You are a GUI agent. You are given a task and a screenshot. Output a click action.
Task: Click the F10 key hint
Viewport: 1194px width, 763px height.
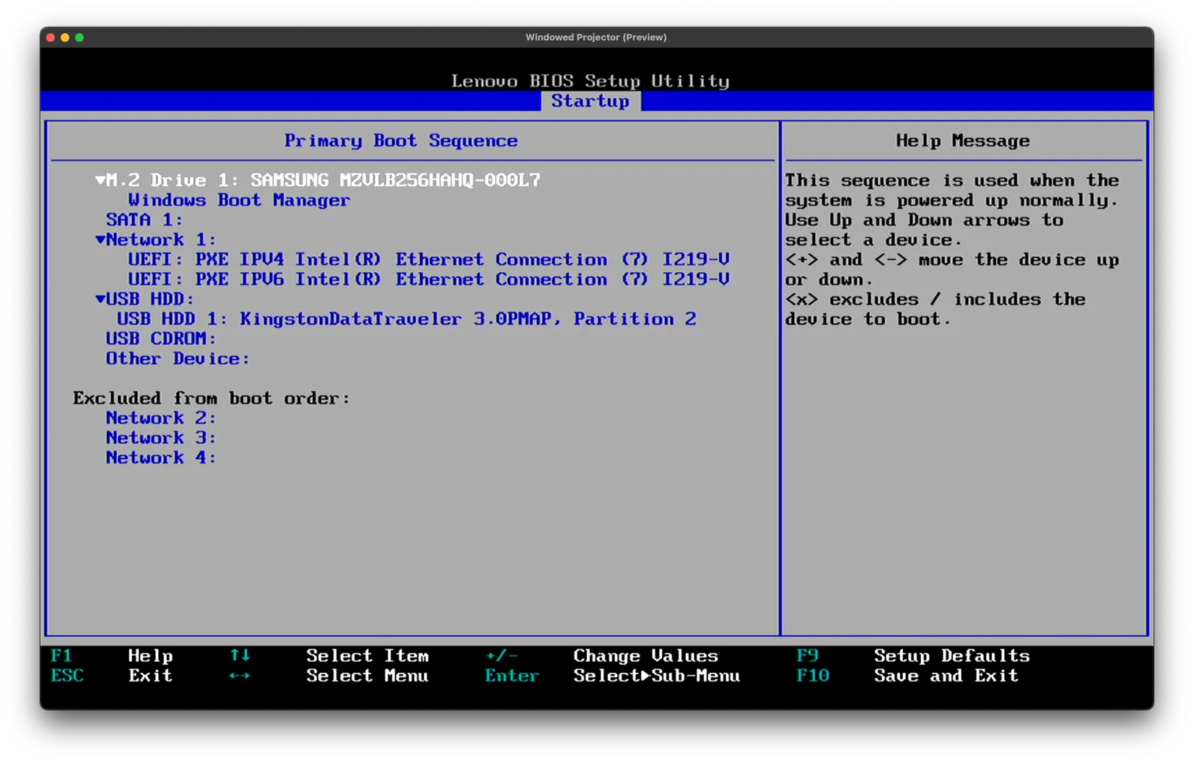[x=813, y=676]
